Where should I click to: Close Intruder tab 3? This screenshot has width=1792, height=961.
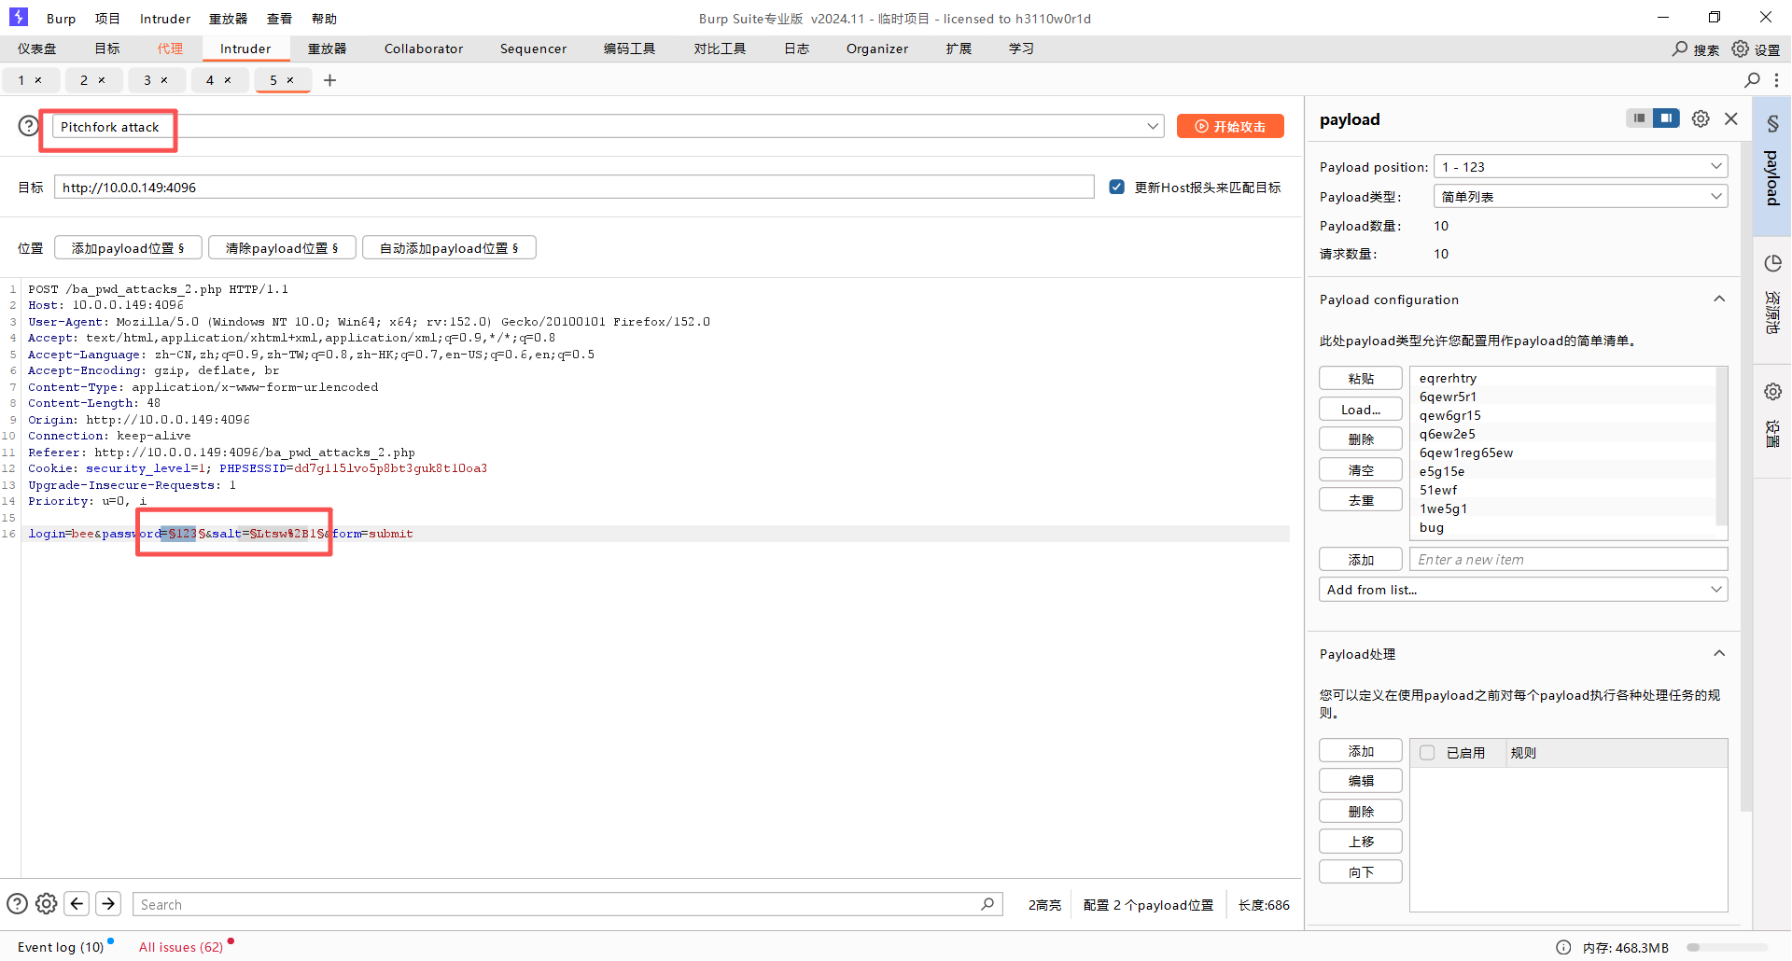click(164, 80)
